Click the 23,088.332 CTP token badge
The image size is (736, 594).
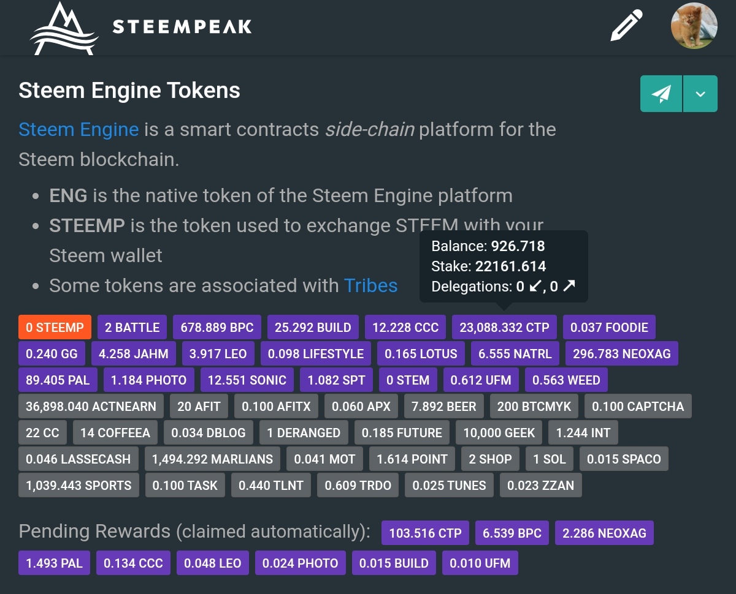tap(504, 328)
